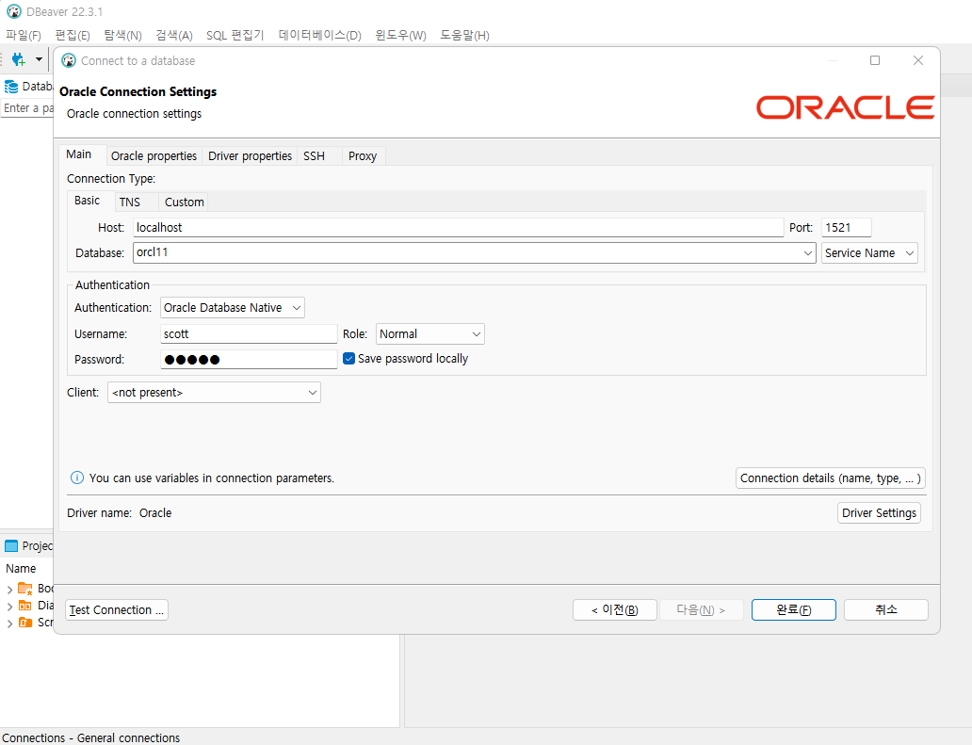
Task: Open the 탐색(N) menu
Action: click(122, 36)
